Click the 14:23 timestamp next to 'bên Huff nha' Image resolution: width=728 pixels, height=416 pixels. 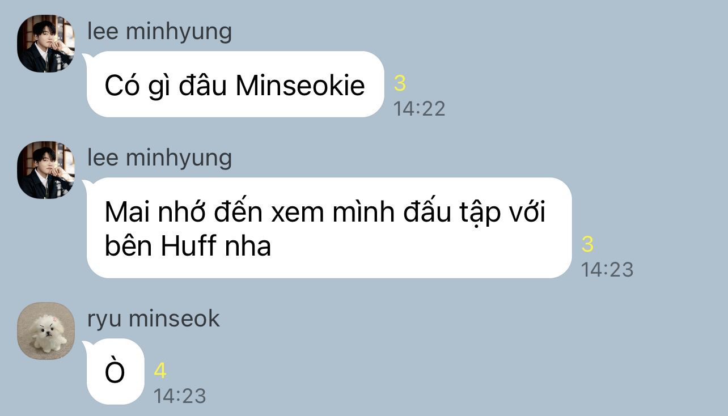[607, 269]
